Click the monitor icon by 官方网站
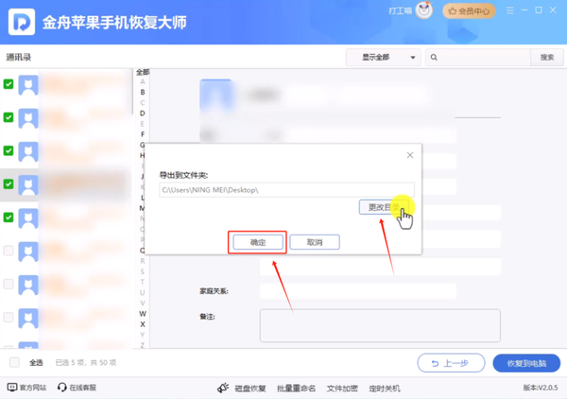Image resolution: width=567 pixels, height=399 pixels. [12, 388]
